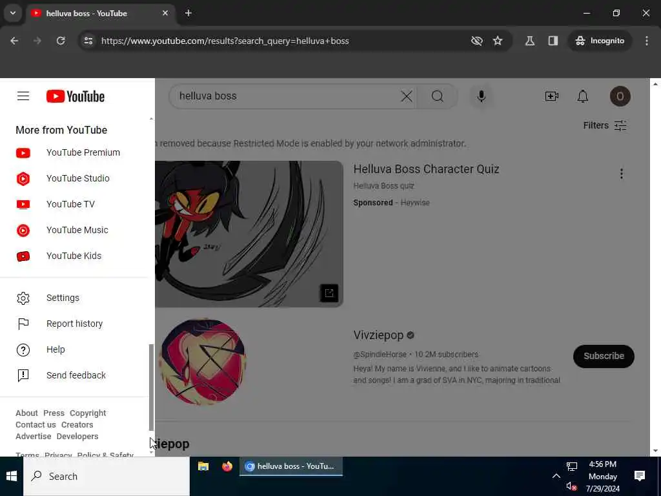Click the YouTube TV icon
661x496 pixels.
pos(23,205)
